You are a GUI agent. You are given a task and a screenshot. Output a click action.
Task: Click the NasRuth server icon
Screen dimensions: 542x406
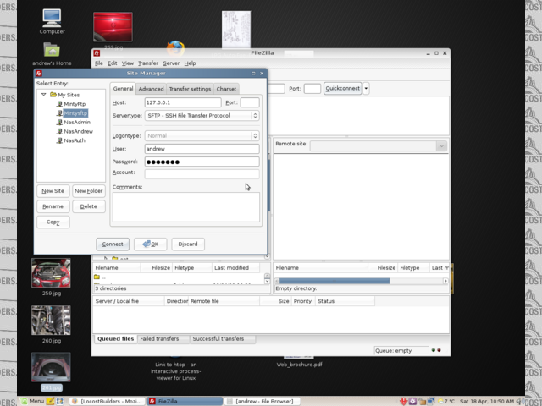click(x=59, y=140)
